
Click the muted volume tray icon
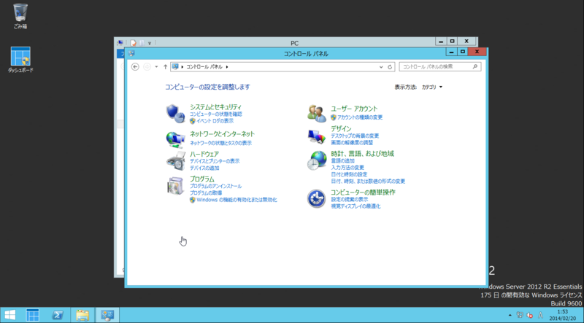click(530, 315)
